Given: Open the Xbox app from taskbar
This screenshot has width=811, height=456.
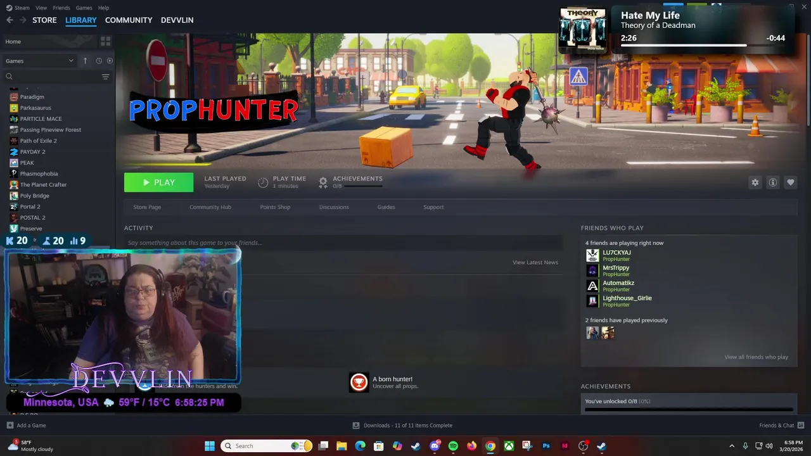Looking at the screenshot, I should coord(509,446).
